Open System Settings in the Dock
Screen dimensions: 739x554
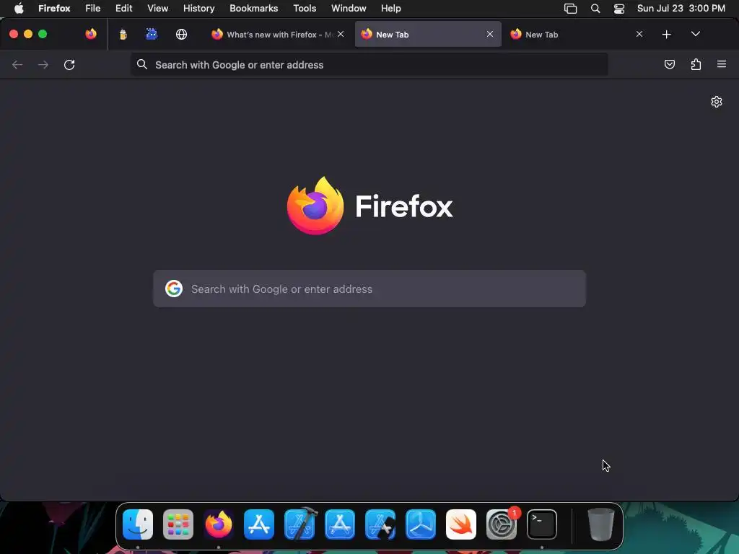pos(502,524)
